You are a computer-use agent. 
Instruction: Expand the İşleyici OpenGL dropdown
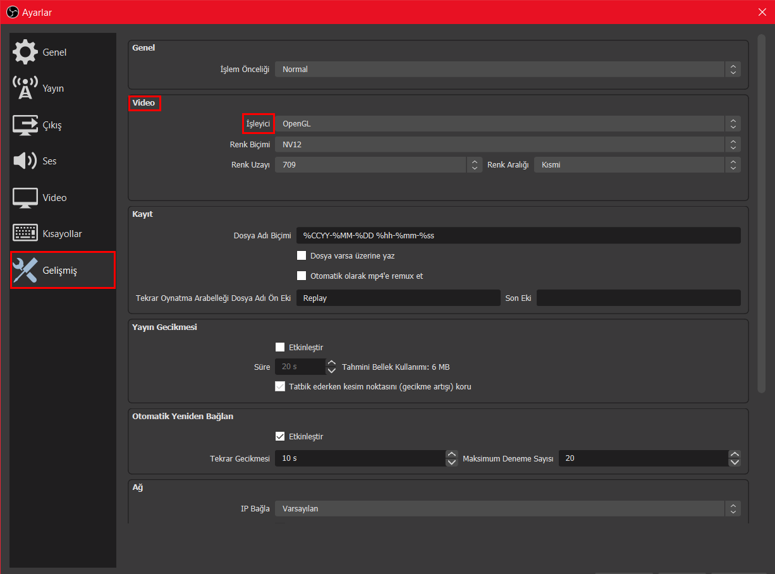point(507,124)
